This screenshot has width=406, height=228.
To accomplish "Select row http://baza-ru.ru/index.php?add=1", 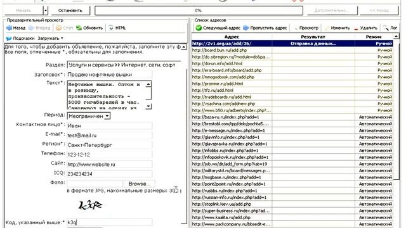I will click(292, 117).
